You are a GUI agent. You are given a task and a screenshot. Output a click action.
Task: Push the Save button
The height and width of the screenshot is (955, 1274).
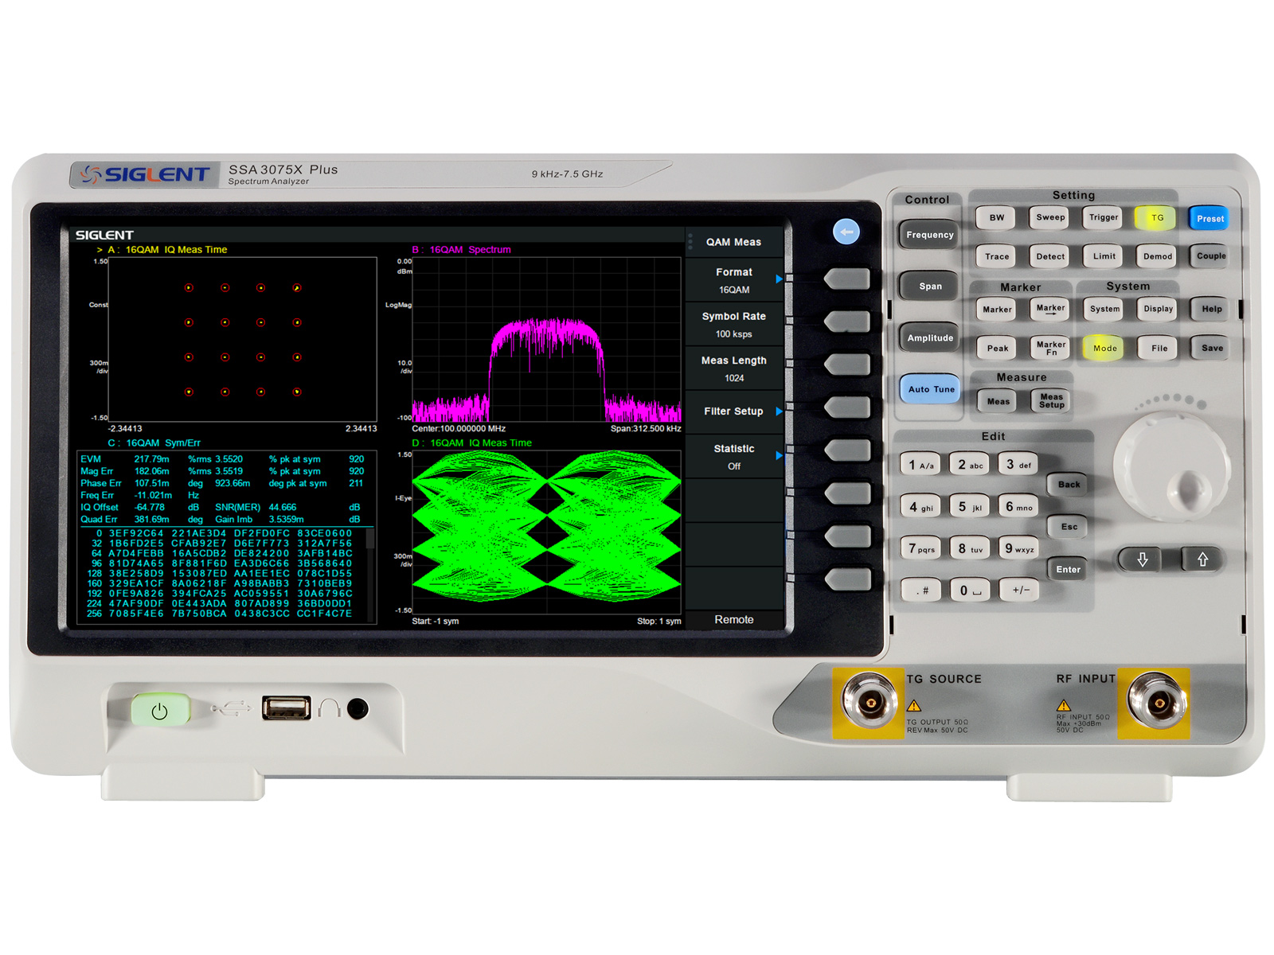coord(1212,348)
